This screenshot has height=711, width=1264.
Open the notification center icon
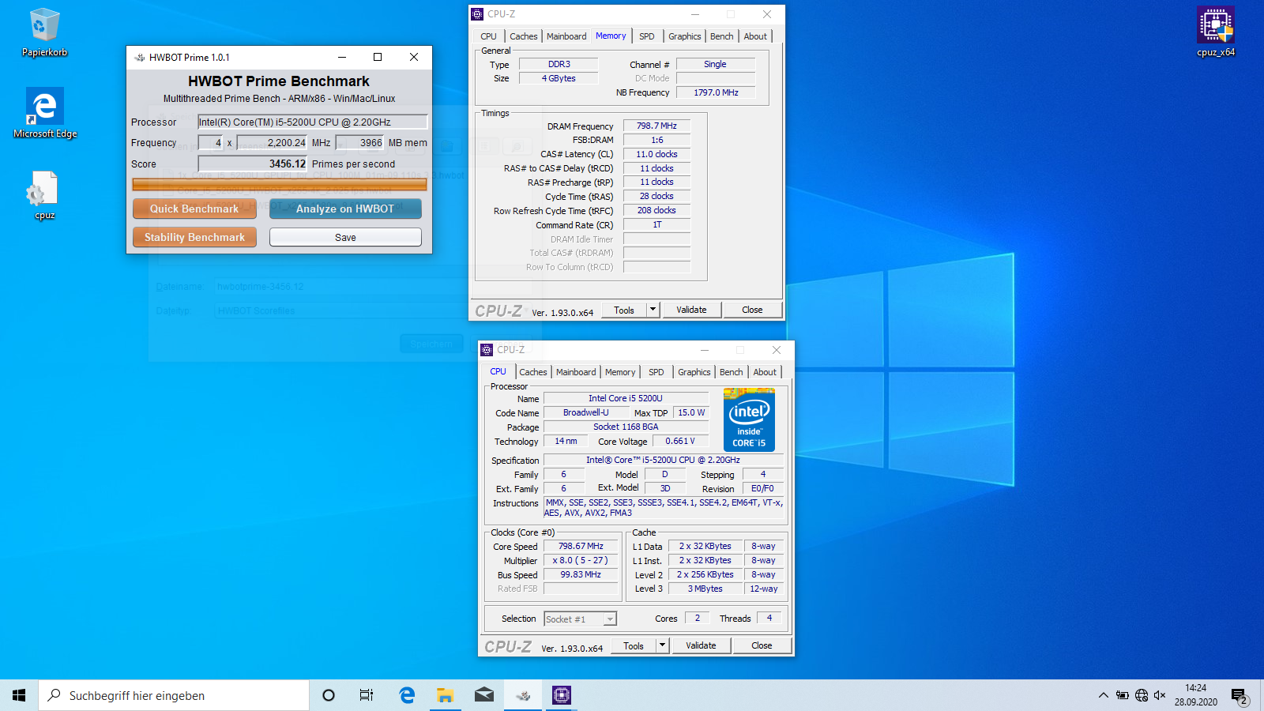click(x=1240, y=697)
